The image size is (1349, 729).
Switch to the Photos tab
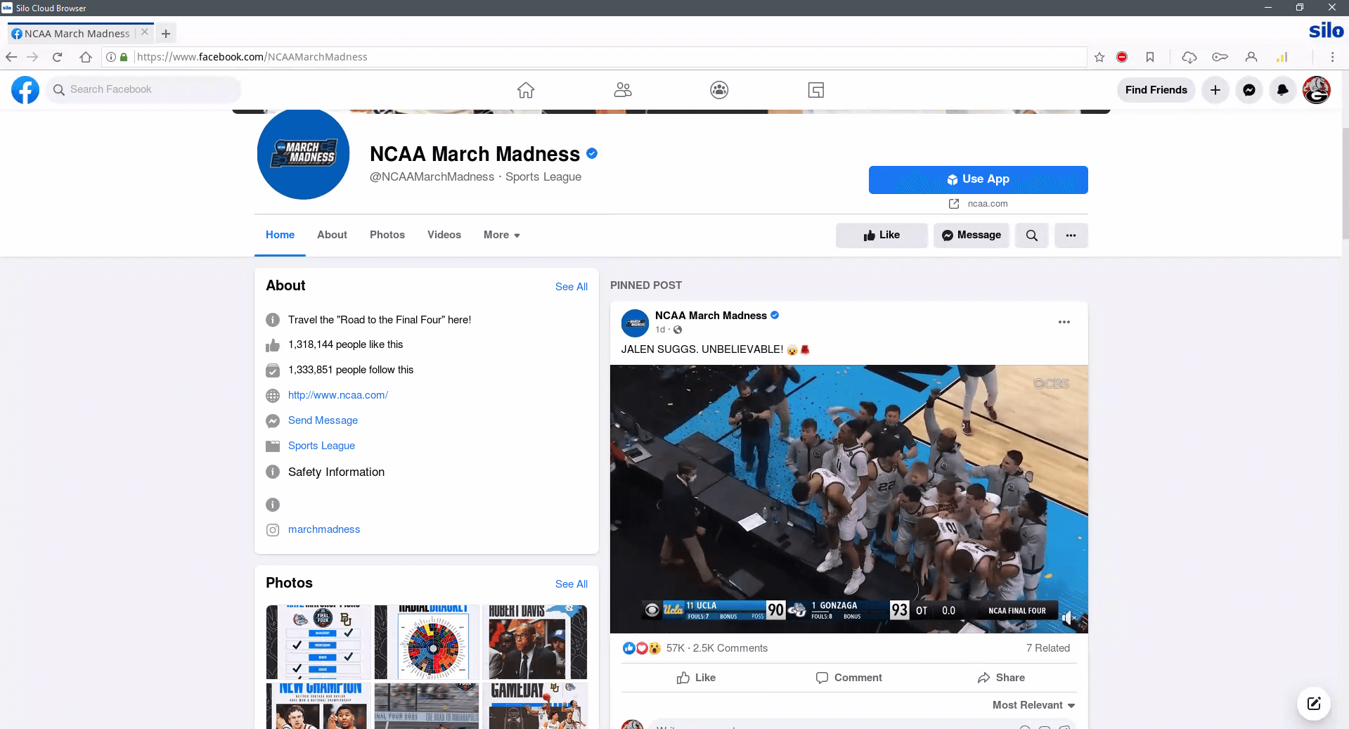tap(387, 235)
